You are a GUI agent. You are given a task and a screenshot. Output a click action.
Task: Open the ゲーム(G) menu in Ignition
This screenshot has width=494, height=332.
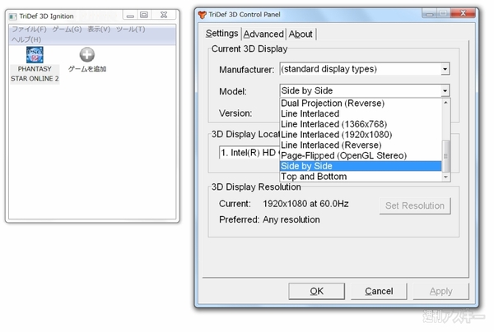67,30
